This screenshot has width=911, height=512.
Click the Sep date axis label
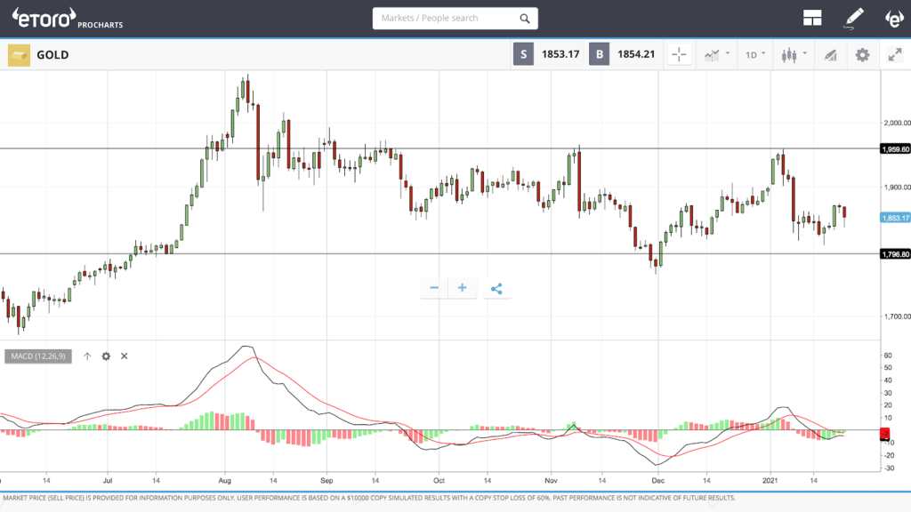pyautogui.click(x=327, y=481)
